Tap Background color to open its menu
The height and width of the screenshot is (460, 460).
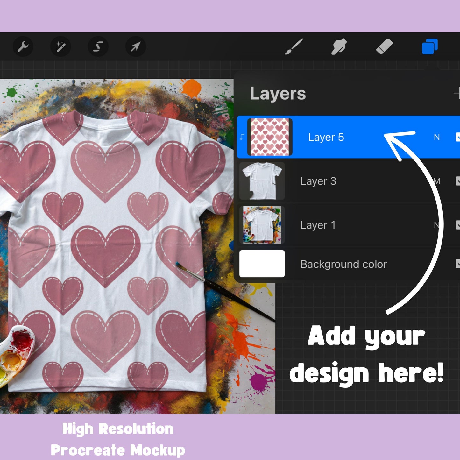[343, 264]
